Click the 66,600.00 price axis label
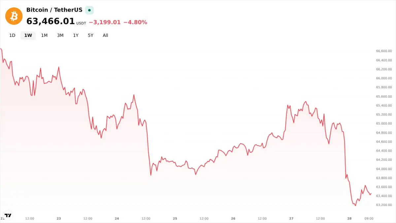This screenshot has height=223, width=396. tap(384, 51)
